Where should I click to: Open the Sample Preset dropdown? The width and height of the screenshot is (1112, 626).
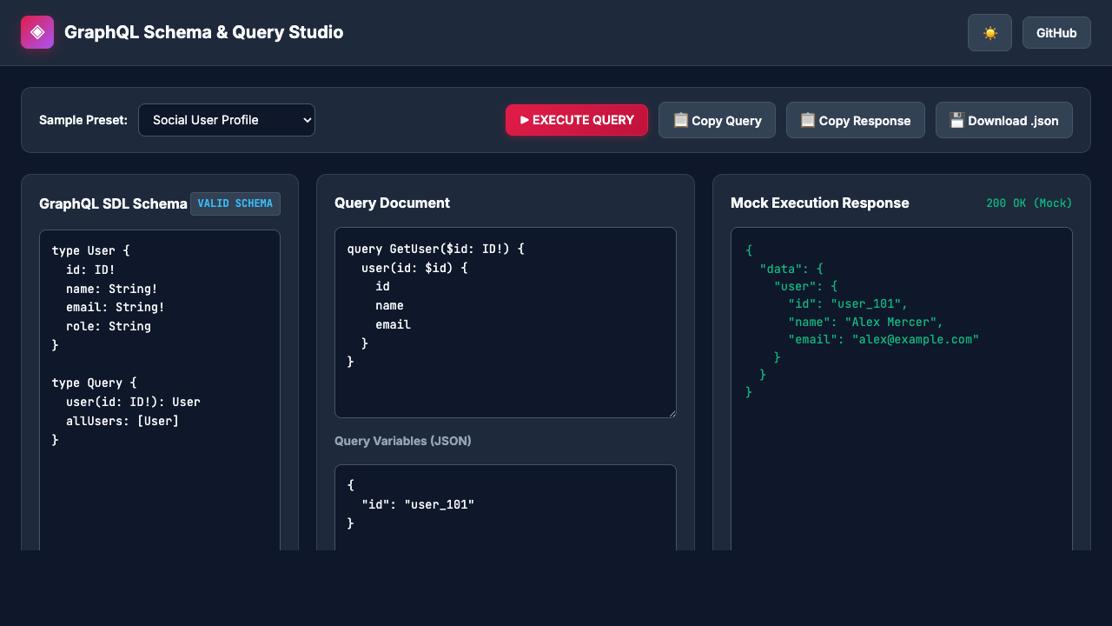[227, 120]
